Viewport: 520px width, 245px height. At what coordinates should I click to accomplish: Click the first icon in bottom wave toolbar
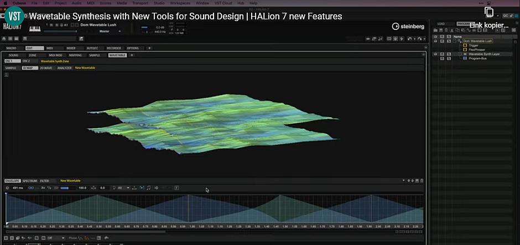point(6,238)
